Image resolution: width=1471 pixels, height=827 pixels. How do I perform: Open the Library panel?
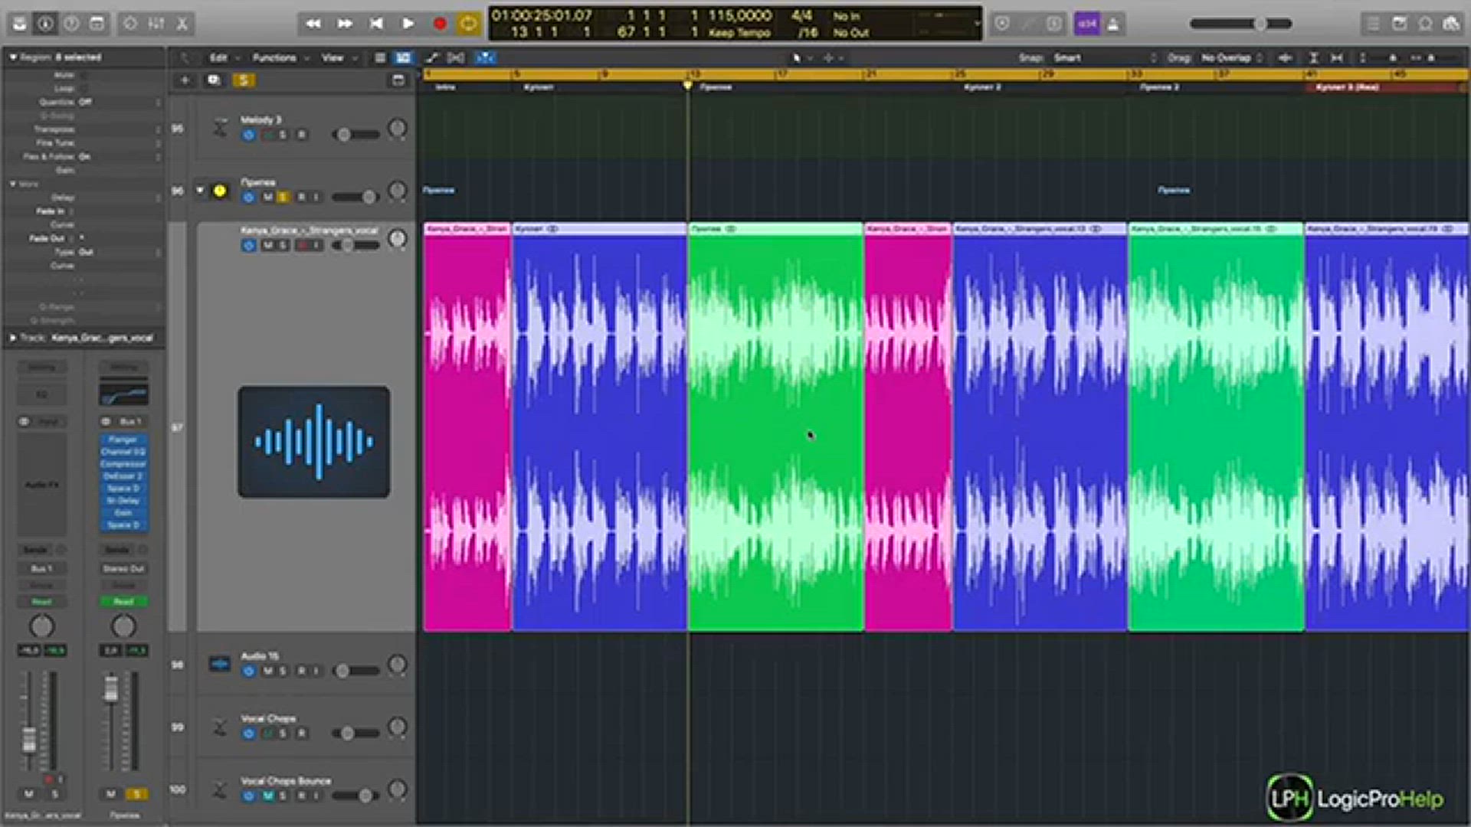(x=20, y=24)
